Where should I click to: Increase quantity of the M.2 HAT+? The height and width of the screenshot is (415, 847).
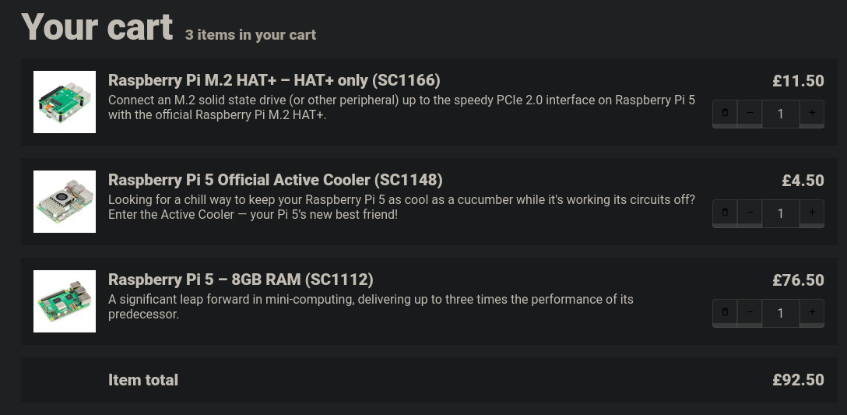(x=812, y=113)
